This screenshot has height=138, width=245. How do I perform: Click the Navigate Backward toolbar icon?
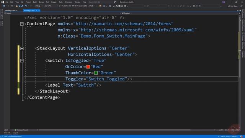coord(4,6)
